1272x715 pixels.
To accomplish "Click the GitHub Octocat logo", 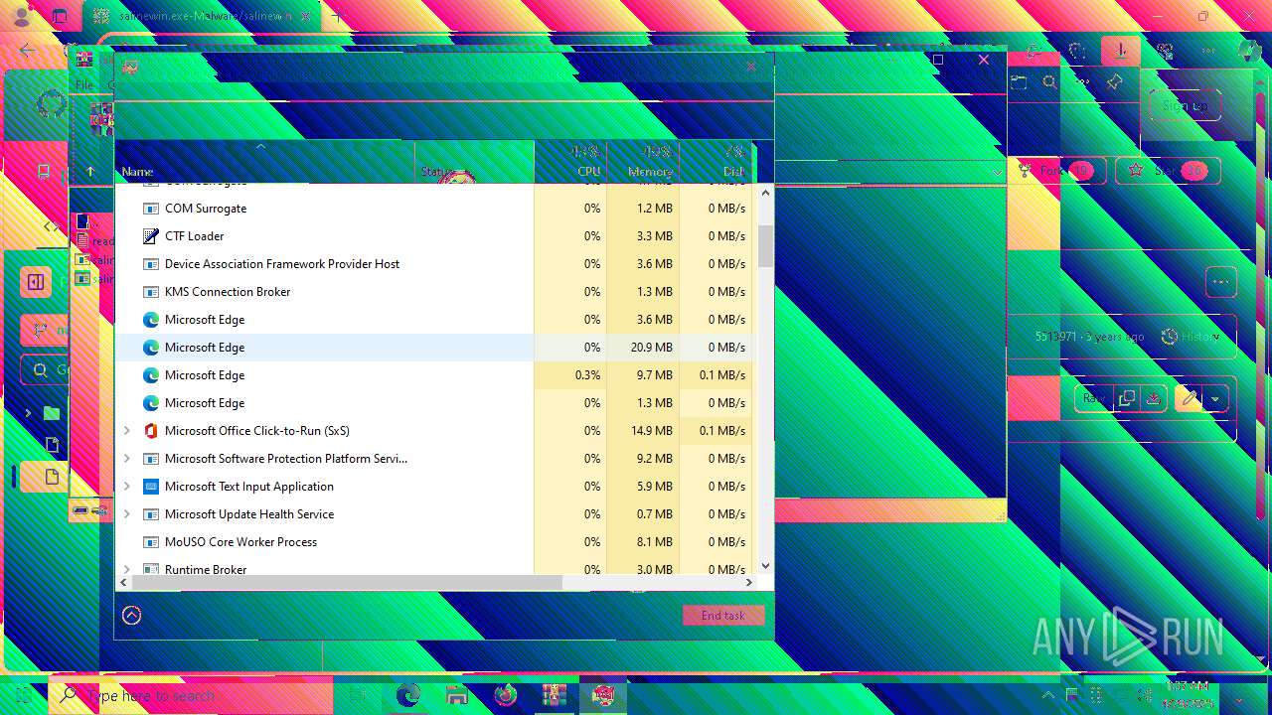I will pyautogui.click(x=52, y=105).
